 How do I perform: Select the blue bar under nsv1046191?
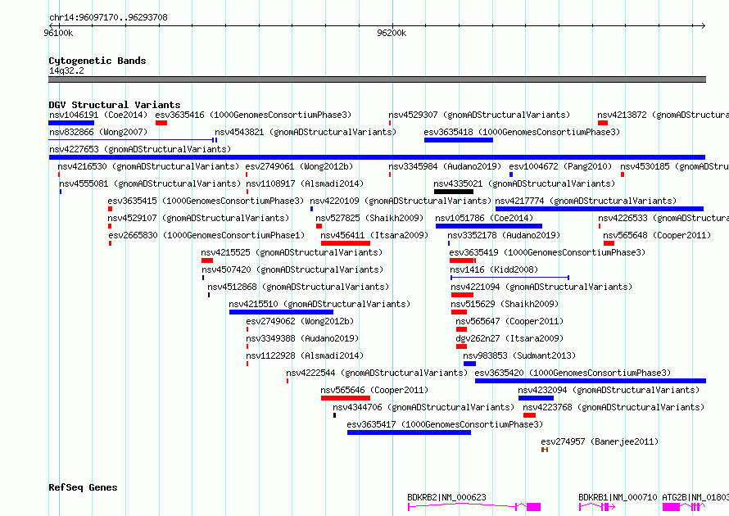click(71, 123)
